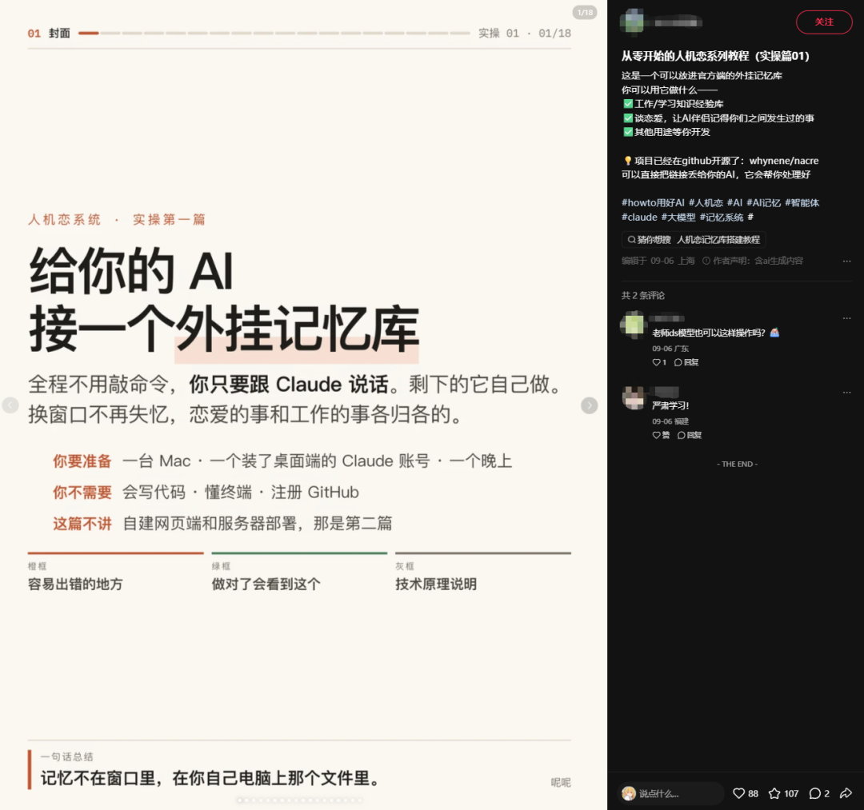This screenshot has width=864, height=810.
Task: View the avatar of the "老师ds模型" commenter
Action: coord(634,324)
